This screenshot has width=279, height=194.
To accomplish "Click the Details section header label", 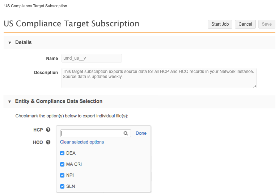I will (24, 43).
